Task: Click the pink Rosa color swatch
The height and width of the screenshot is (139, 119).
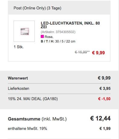Action: coord(42,36)
